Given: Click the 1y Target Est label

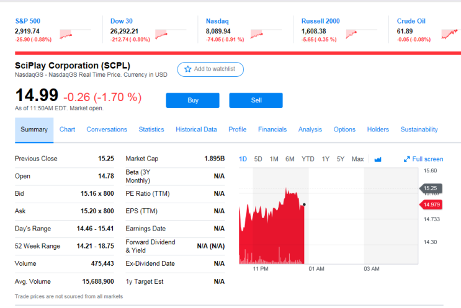Looking at the screenshot, I should tap(145, 281).
